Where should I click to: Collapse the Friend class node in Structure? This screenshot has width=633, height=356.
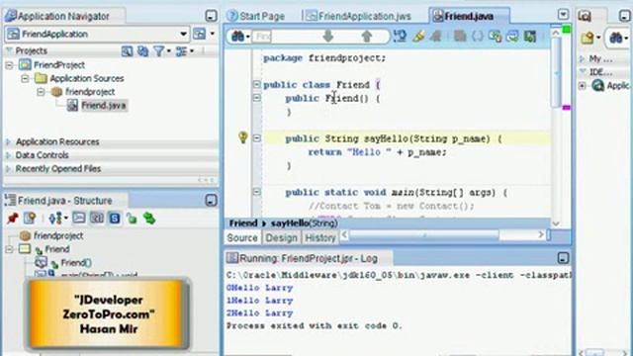pos(9,249)
